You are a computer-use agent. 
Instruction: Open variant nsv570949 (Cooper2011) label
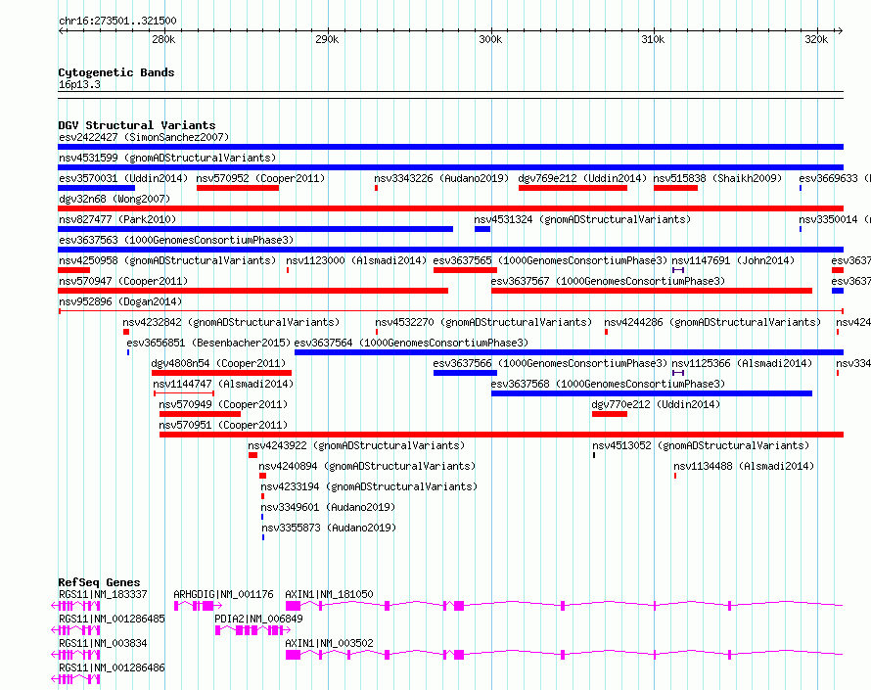point(223,404)
